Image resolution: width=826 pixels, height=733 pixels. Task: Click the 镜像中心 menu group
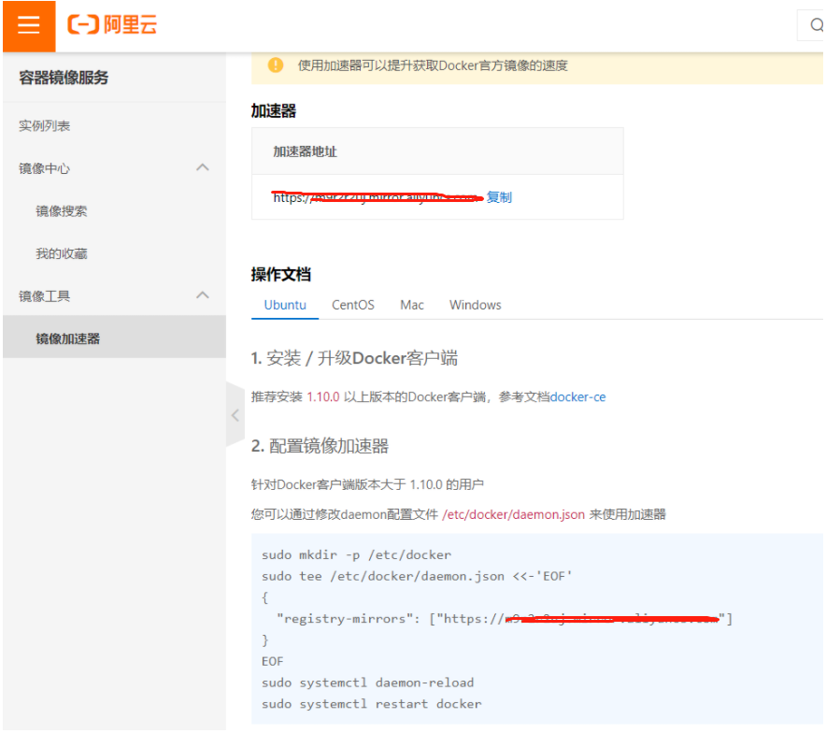44,168
